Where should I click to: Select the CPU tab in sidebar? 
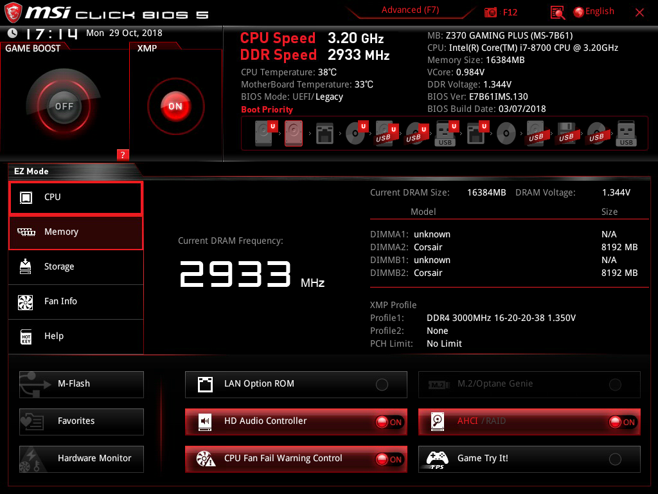[76, 197]
